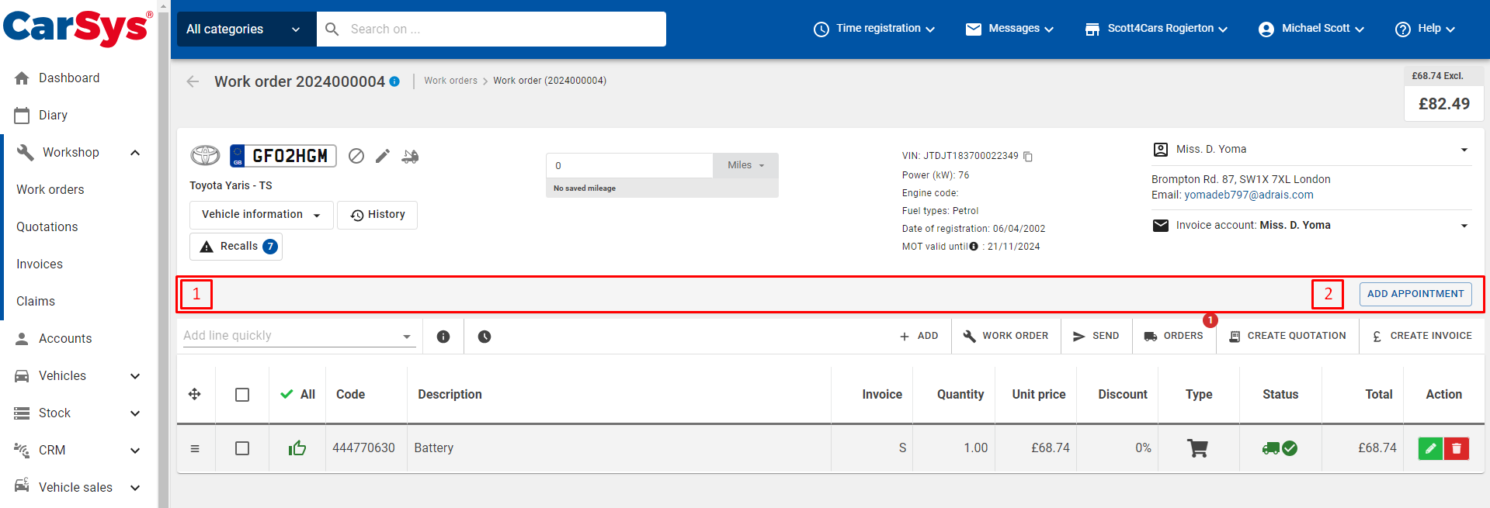
Task: Open Invoices in the sidebar
Action: (x=40, y=264)
